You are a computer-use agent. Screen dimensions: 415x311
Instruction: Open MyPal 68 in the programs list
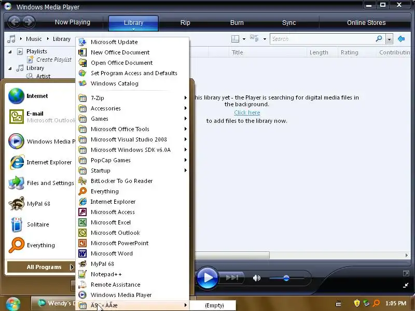pos(132,264)
